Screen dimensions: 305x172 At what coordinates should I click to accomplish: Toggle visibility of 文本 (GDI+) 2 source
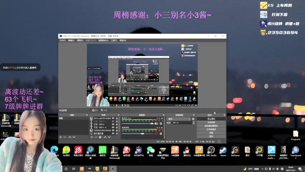(113, 121)
